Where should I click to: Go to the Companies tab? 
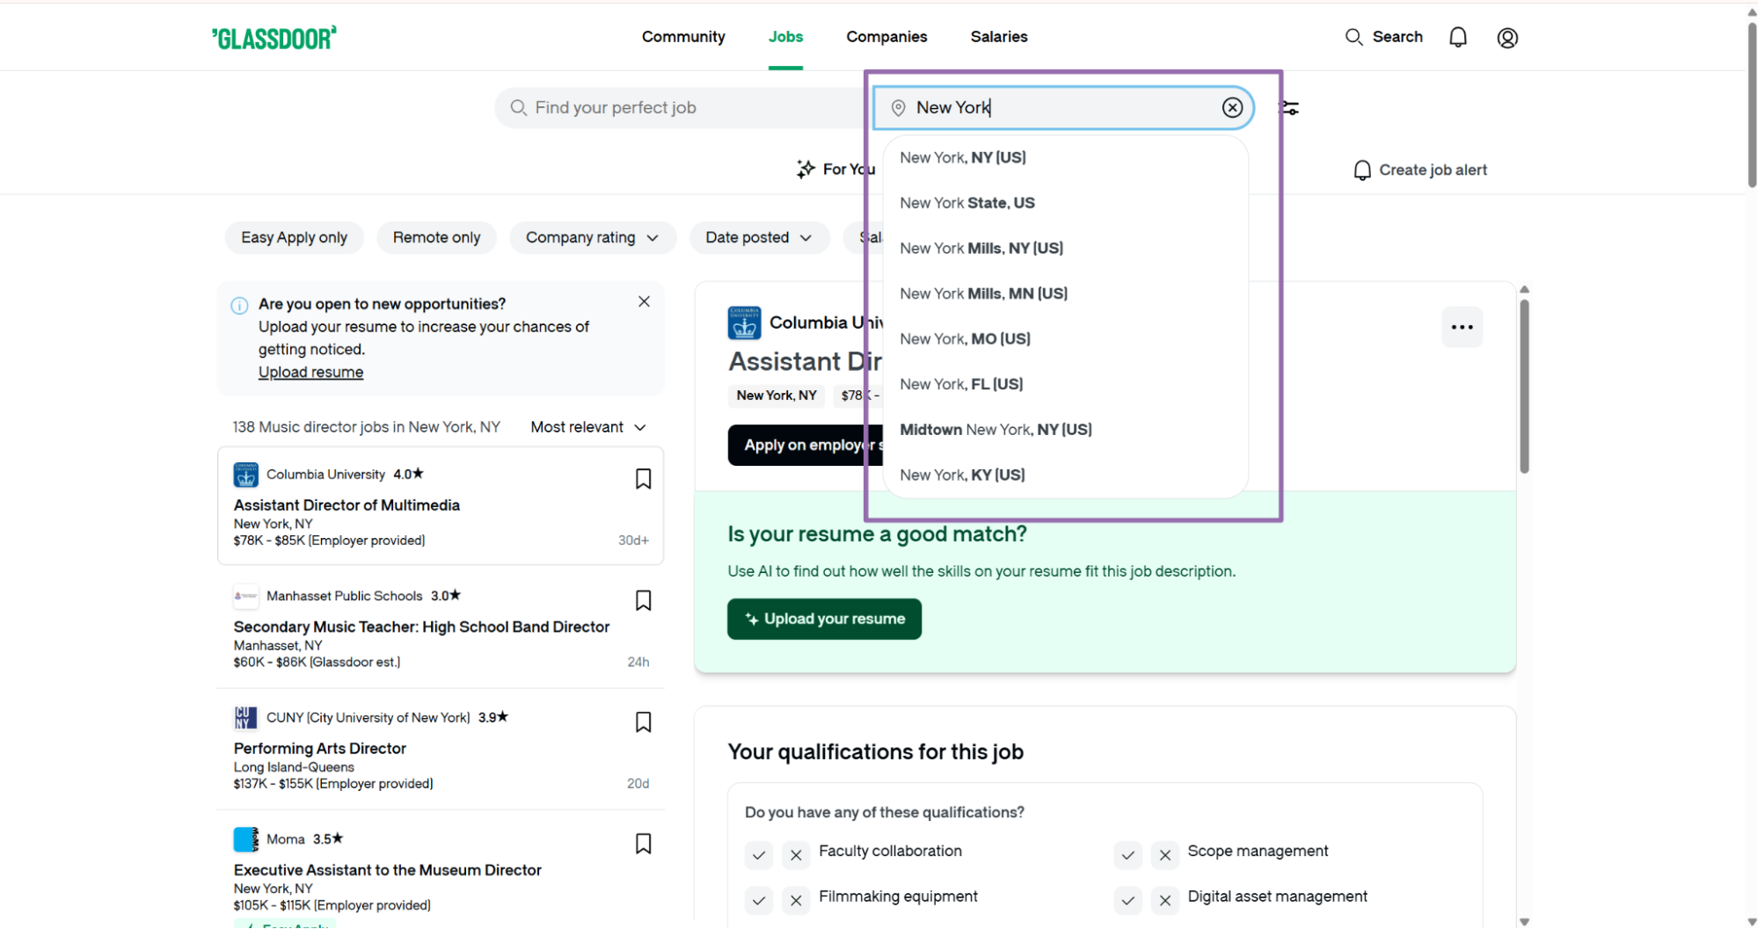886,37
